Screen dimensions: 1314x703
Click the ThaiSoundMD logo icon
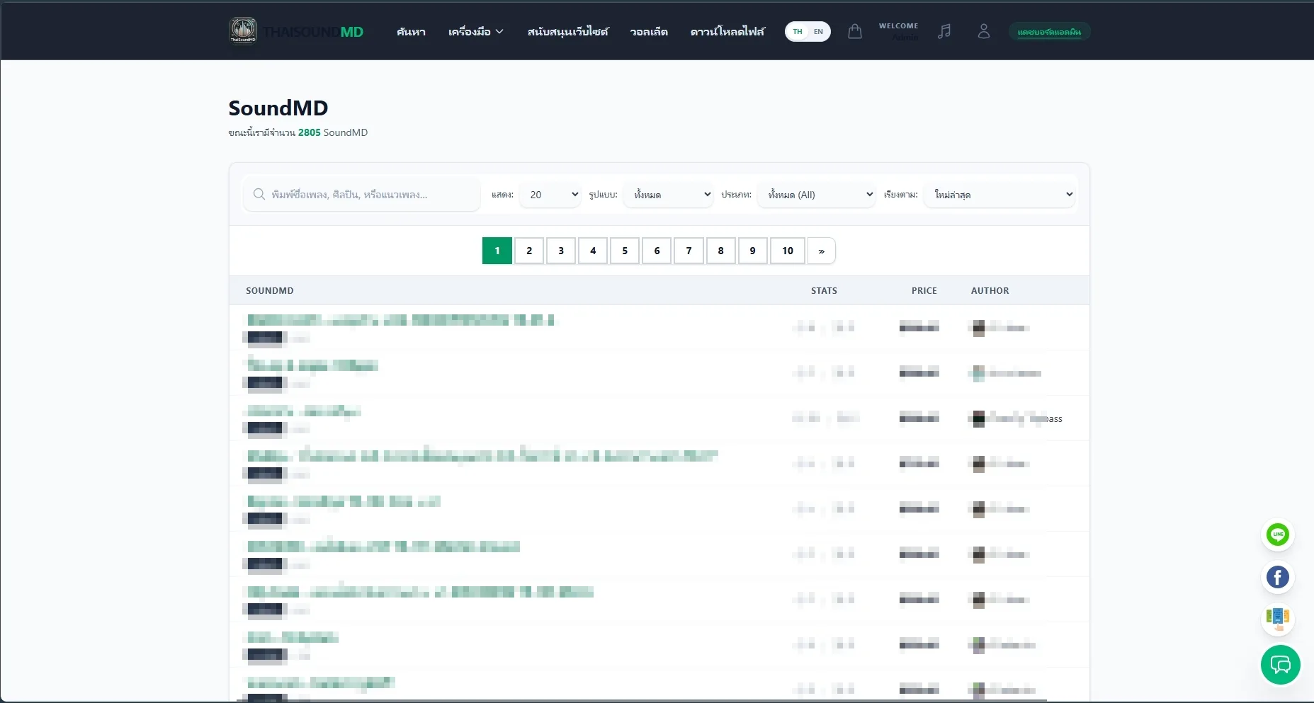pyautogui.click(x=243, y=31)
